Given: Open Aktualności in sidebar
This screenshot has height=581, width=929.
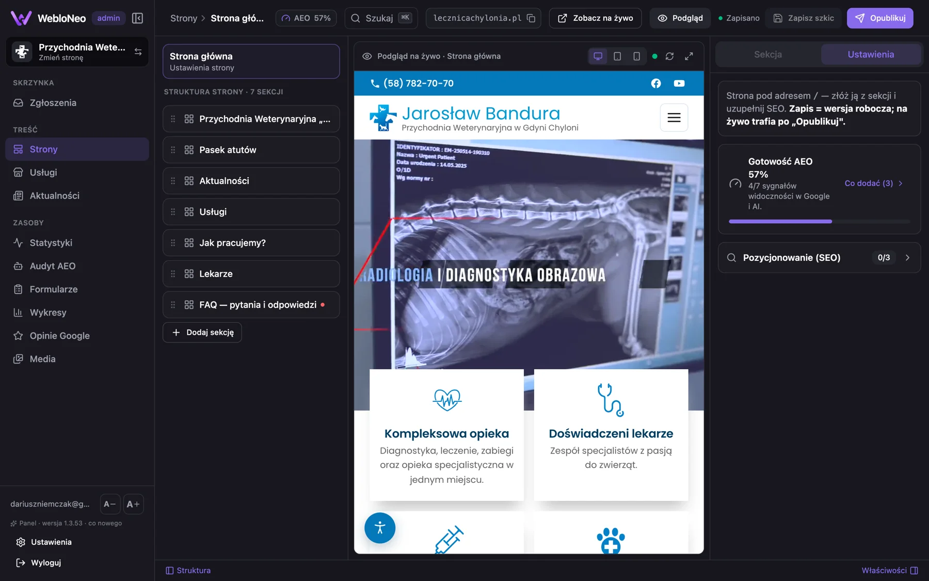Looking at the screenshot, I should (77, 196).
